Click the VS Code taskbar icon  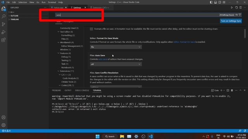150,136
